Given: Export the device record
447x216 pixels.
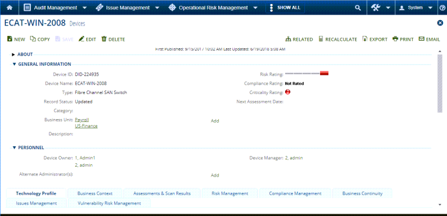Looking at the screenshot, I should [x=375, y=39].
